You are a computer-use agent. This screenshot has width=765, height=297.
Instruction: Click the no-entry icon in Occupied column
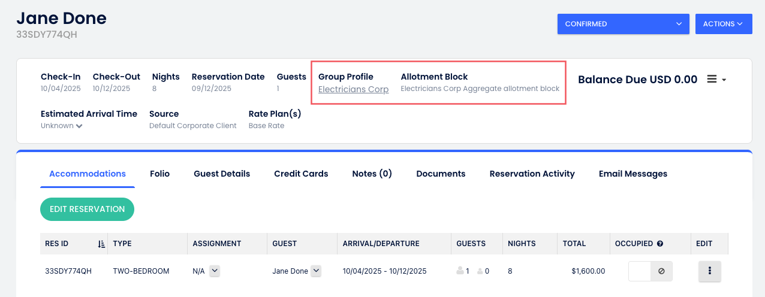661,271
